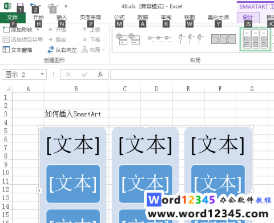This screenshot has width=274, height=223.
Task: Select row 1 header
Action: (6, 97)
